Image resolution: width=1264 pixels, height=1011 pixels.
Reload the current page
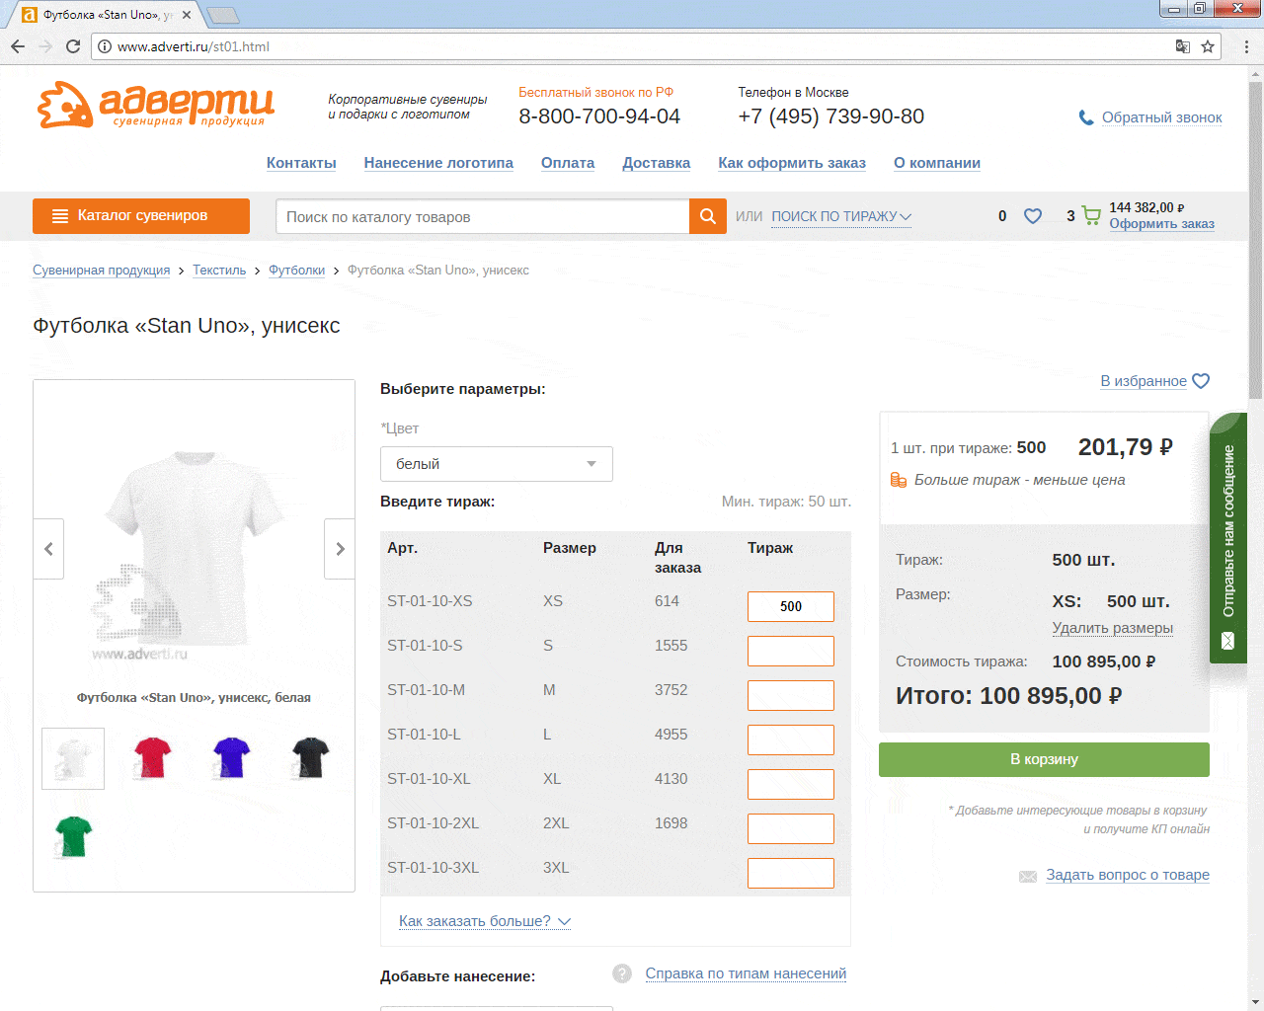tap(73, 46)
